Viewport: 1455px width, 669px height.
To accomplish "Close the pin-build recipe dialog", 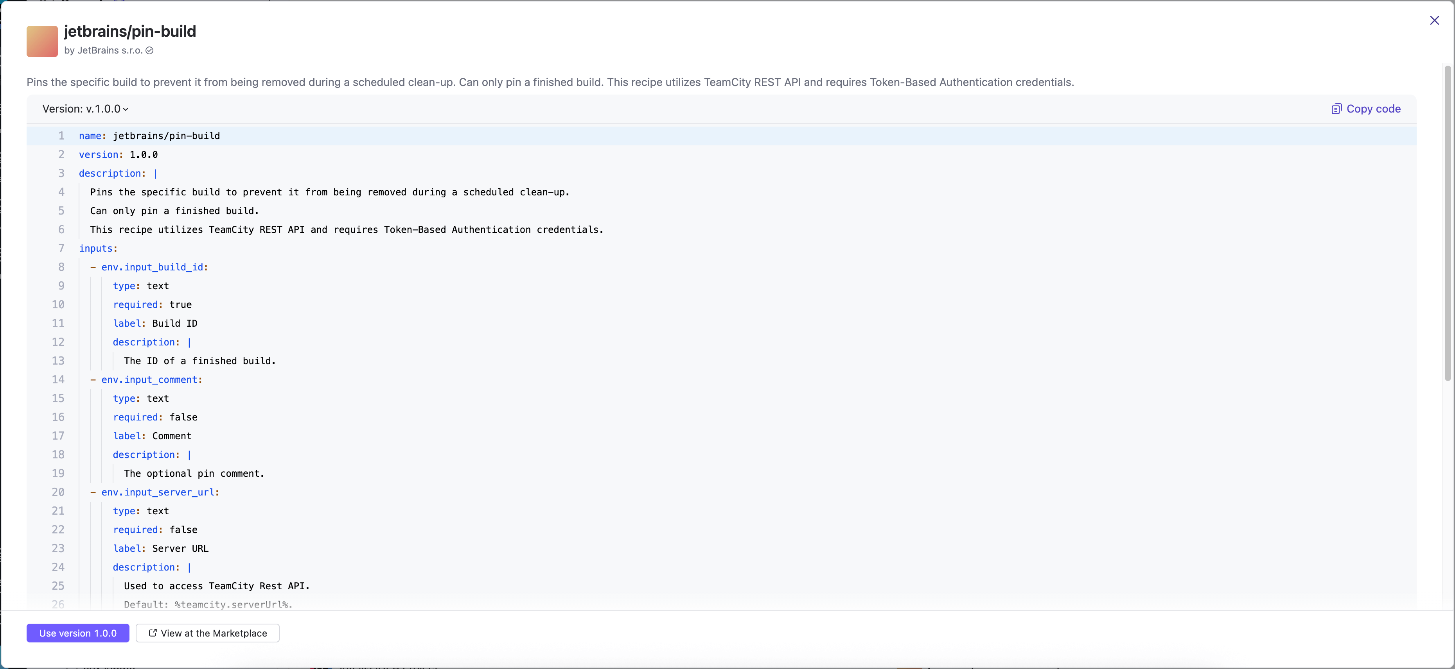I will click(x=1434, y=20).
